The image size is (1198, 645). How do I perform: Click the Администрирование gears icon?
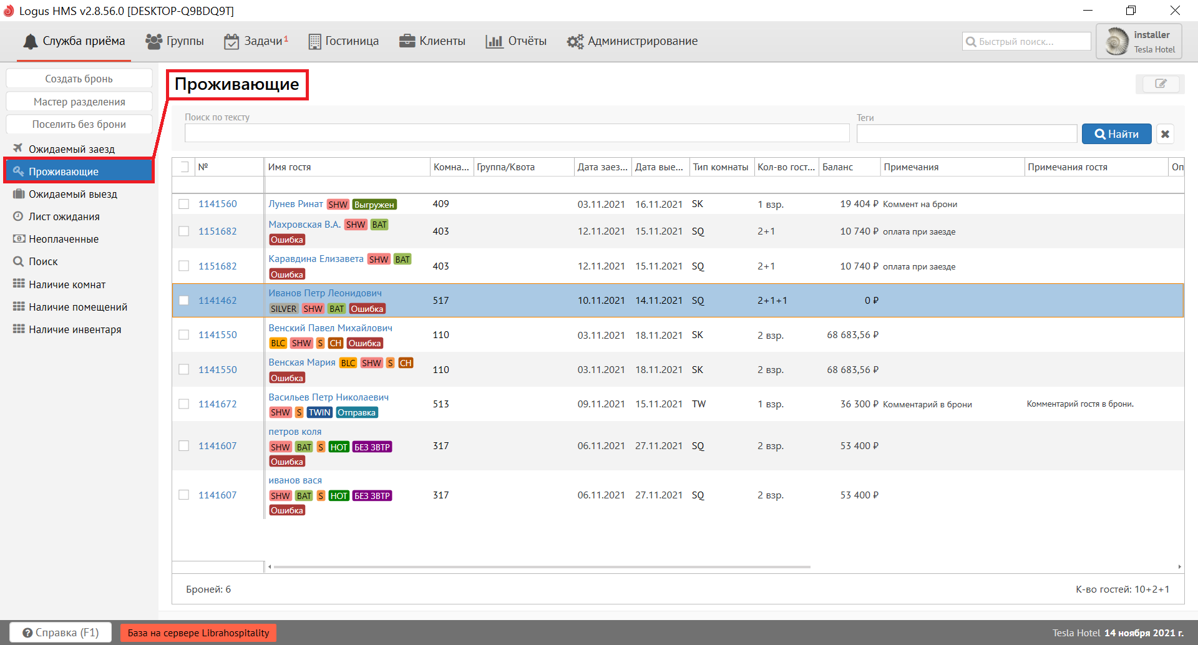coord(575,42)
